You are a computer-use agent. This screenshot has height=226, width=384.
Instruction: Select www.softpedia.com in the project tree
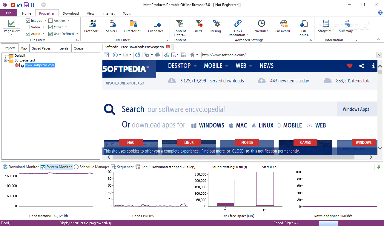[x=40, y=65]
